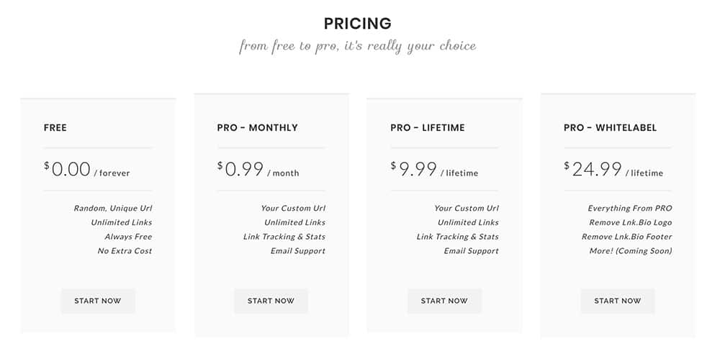
Task: Click 'More! (Coming Soon)' feature text
Action: point(631,251)
